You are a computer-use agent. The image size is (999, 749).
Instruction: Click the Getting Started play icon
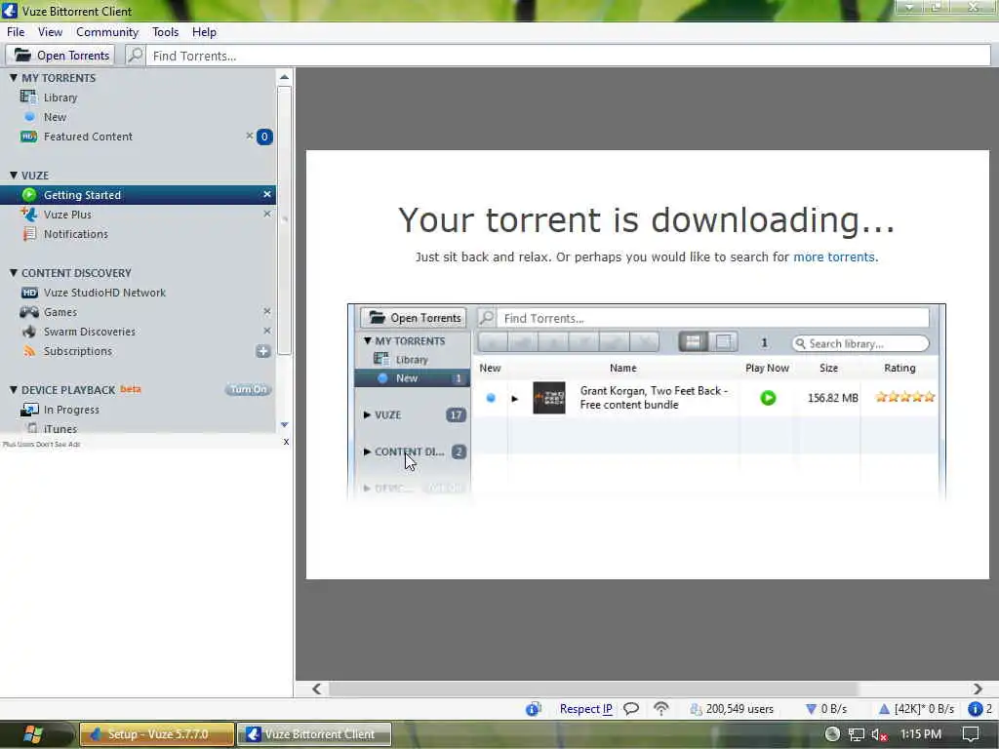point(28,195)
